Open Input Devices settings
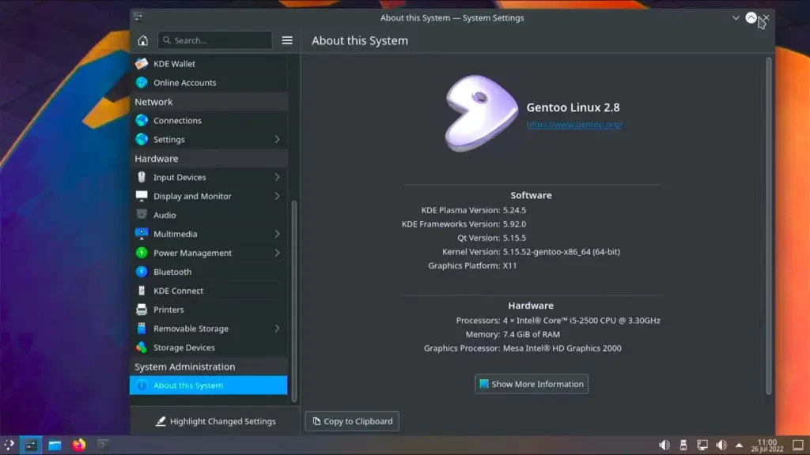Screen dimensions: 810x455 coord(208,177)
